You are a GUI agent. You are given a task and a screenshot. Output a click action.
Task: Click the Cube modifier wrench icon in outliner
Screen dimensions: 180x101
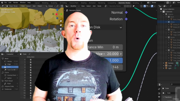tap(175, 66)
